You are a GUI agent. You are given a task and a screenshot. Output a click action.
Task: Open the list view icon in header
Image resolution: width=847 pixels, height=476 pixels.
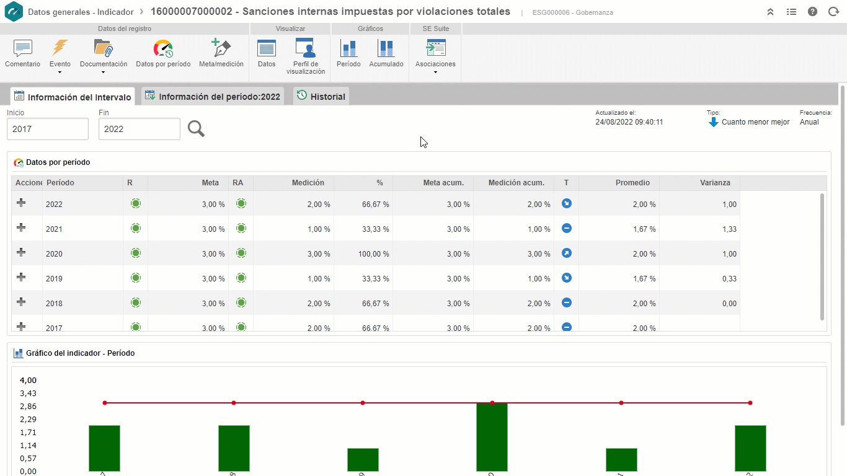[x=791, y=12]
